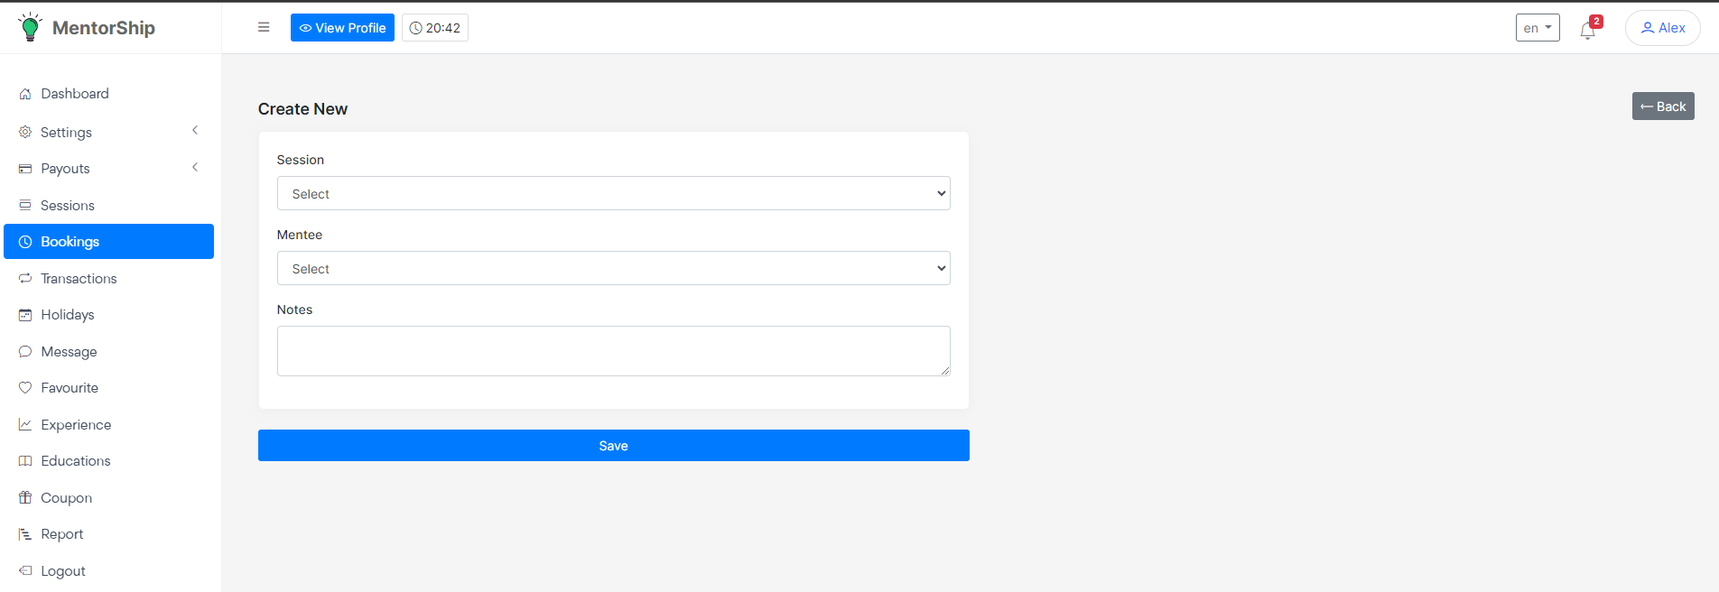Image resolution: width=1719 pixels, height=592 pixels.
Task: Click the Message chat bubble icon
Action: click(25, 352)
